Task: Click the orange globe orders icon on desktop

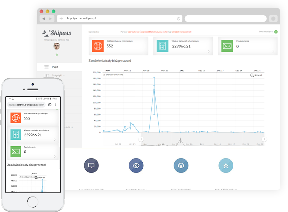Action: [98, 46]
